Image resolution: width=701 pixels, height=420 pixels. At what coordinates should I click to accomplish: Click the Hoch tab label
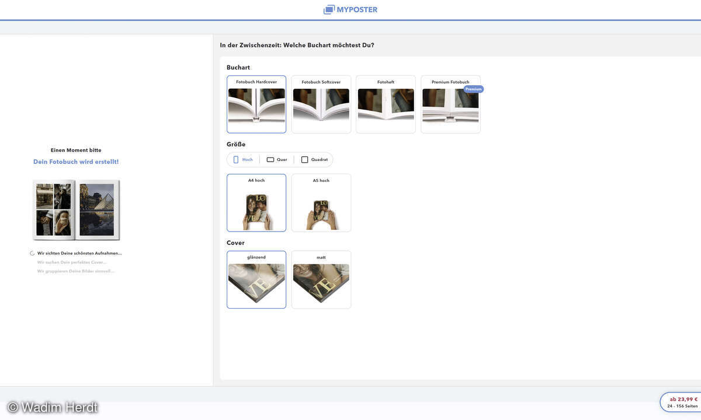[248, 160]
